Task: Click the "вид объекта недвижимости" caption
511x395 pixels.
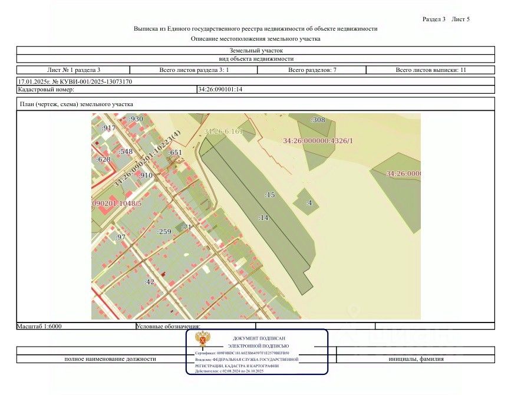Action: point(256,59)
